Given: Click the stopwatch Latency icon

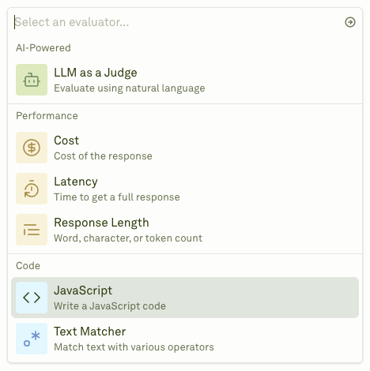Looking at the screenshot, I should (32, 189).
